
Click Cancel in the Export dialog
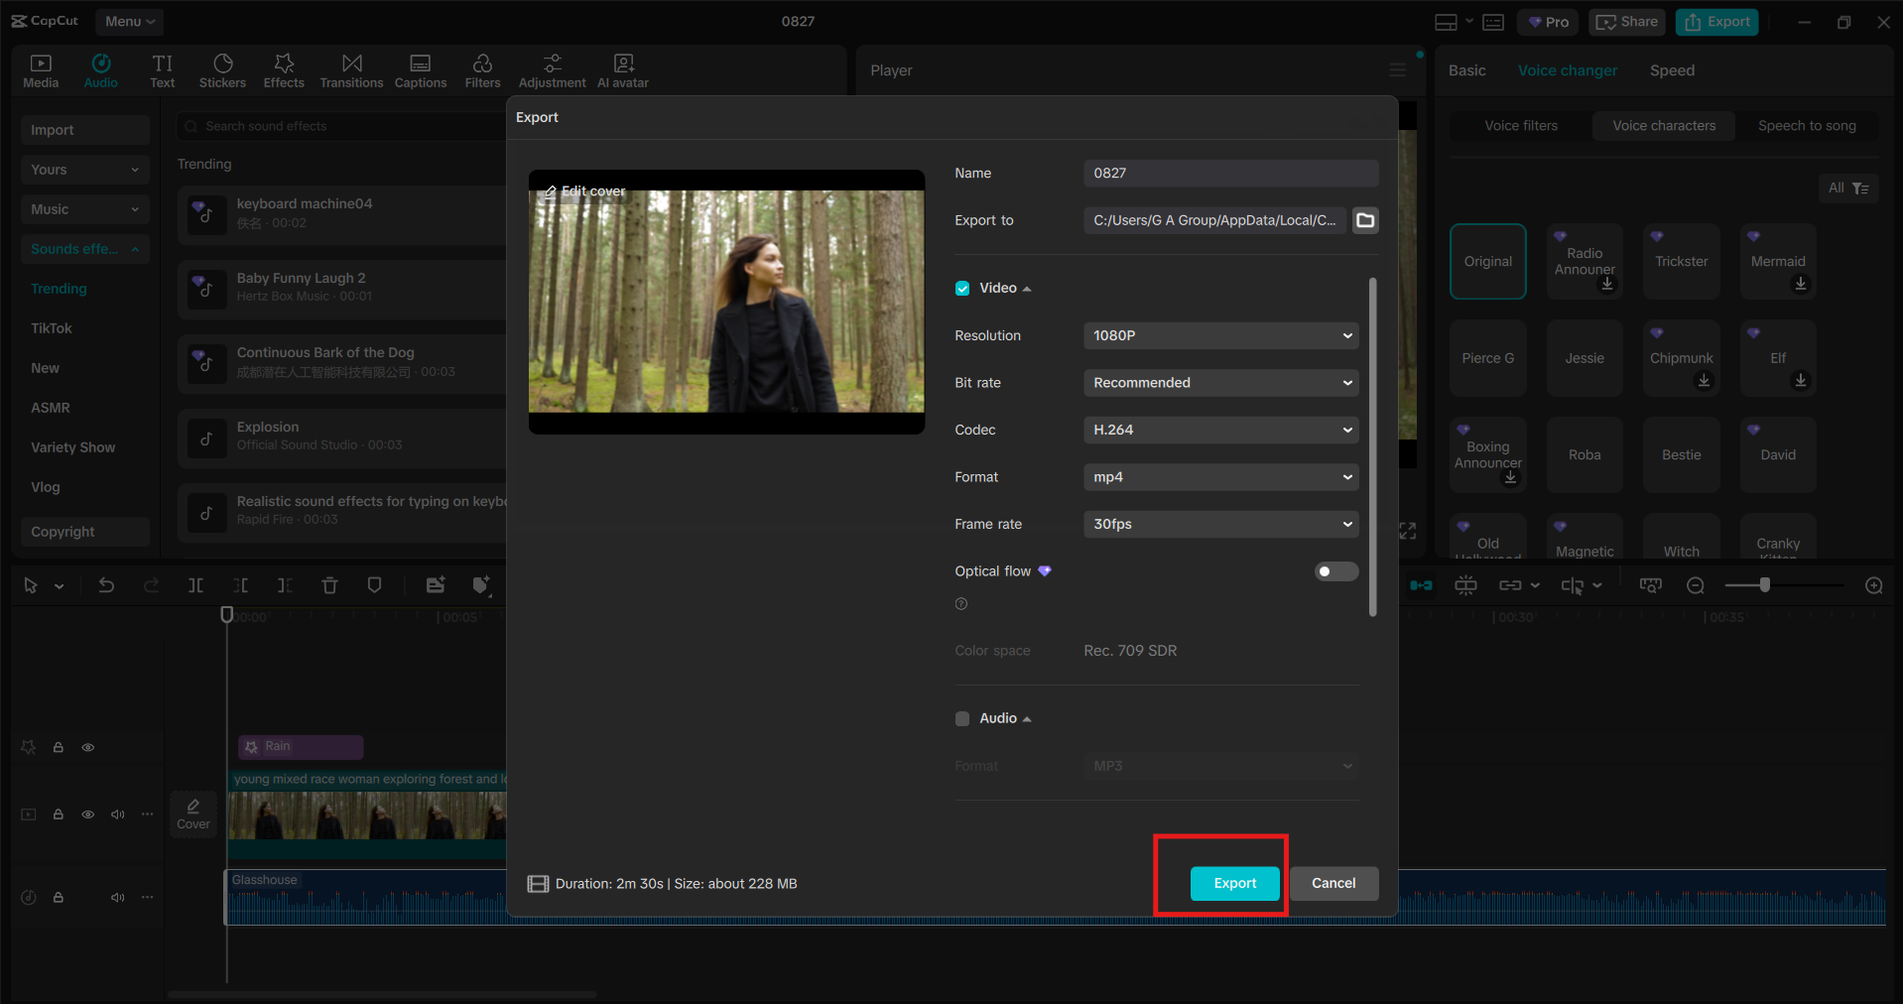(x=1333, y=883)
